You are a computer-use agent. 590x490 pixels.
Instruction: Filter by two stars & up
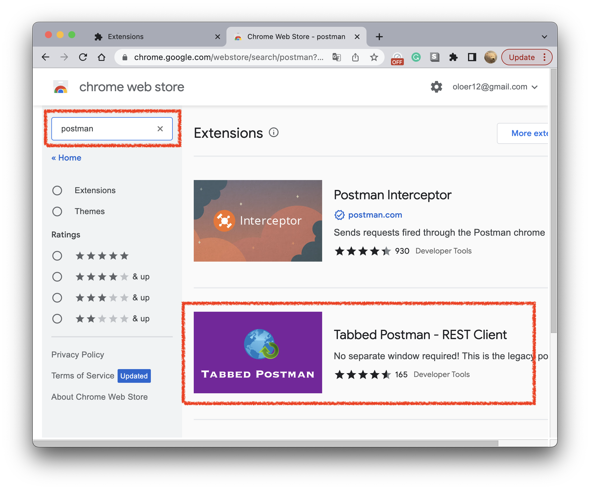[57, 319]
